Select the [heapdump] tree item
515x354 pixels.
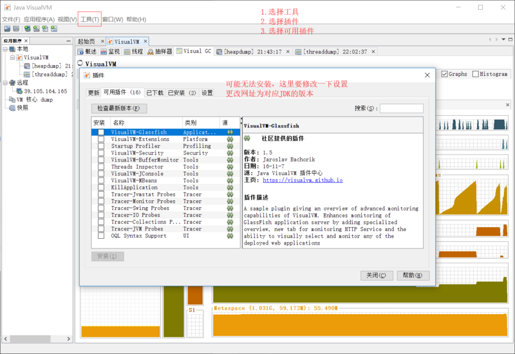click(47, 66)
